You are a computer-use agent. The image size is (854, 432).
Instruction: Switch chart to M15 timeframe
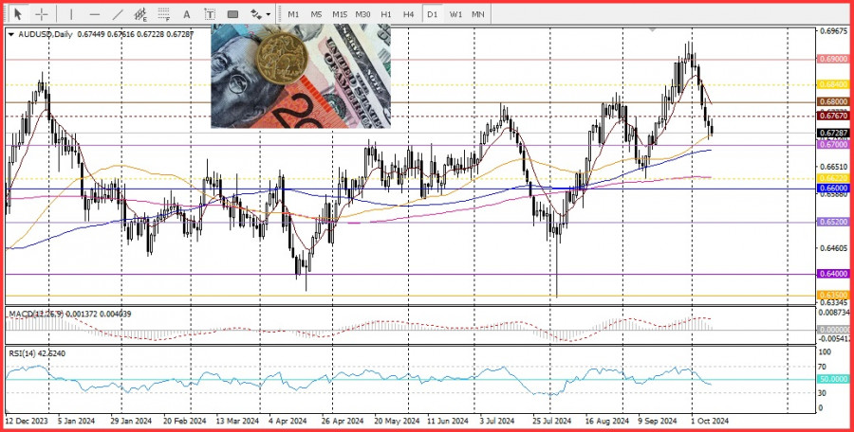click(340, 14)
